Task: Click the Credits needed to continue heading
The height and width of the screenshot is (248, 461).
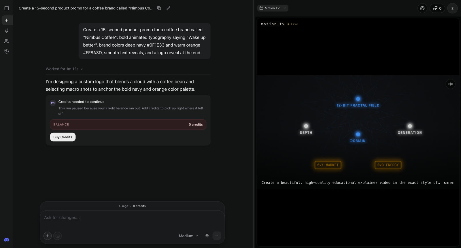Action: click(81, 102)
